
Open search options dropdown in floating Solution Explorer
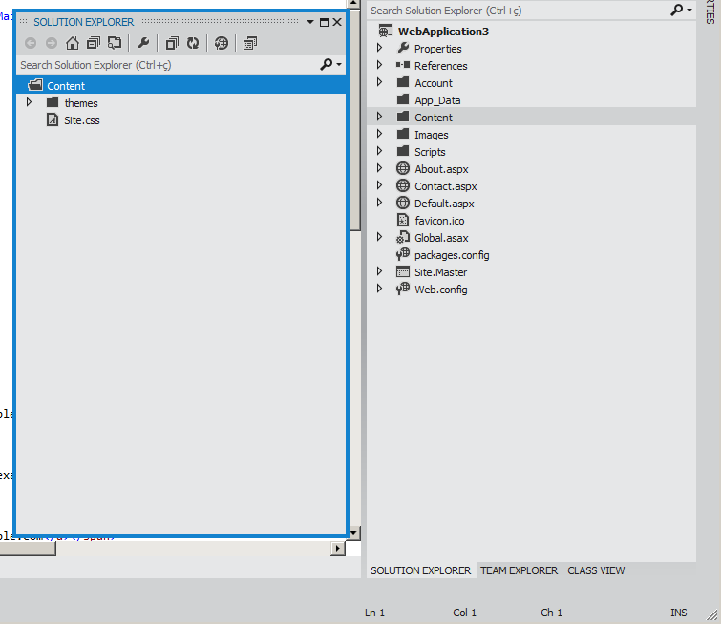(339, 64)
